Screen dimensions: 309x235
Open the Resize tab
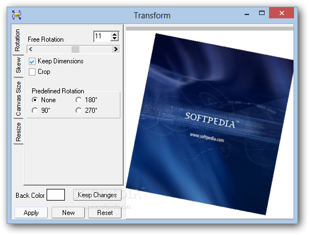[x=18, y=132]
